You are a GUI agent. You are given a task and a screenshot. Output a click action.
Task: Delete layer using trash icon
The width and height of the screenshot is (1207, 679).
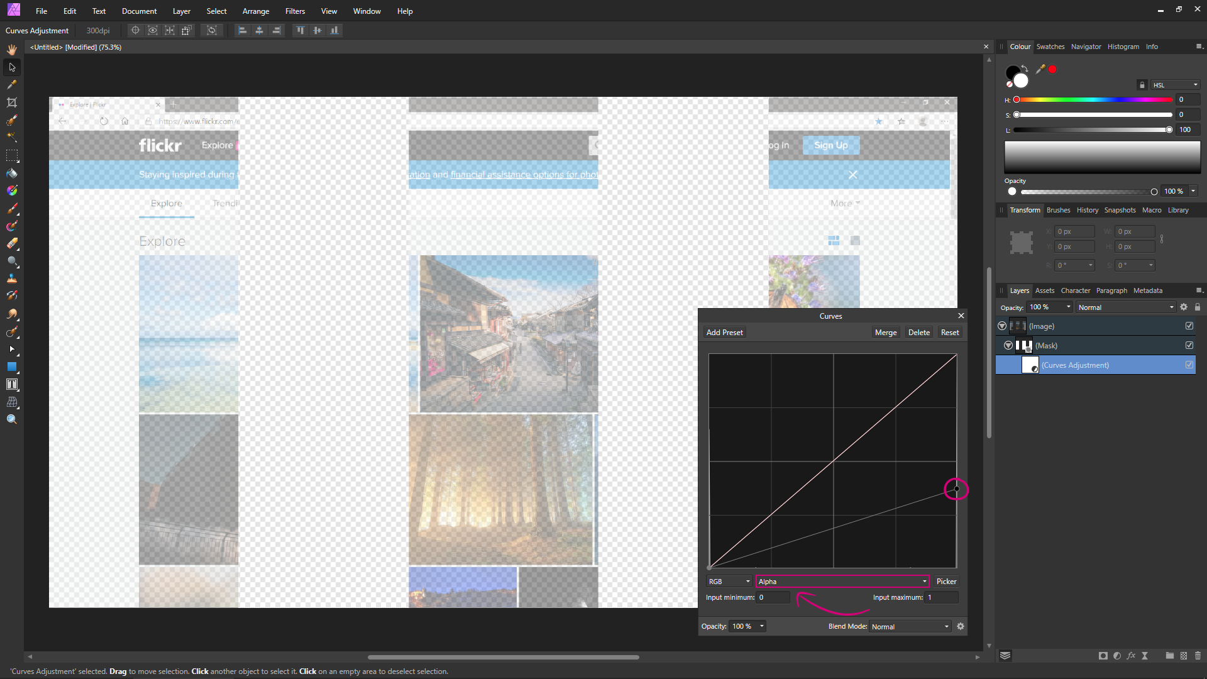[x=1198, y=656]
